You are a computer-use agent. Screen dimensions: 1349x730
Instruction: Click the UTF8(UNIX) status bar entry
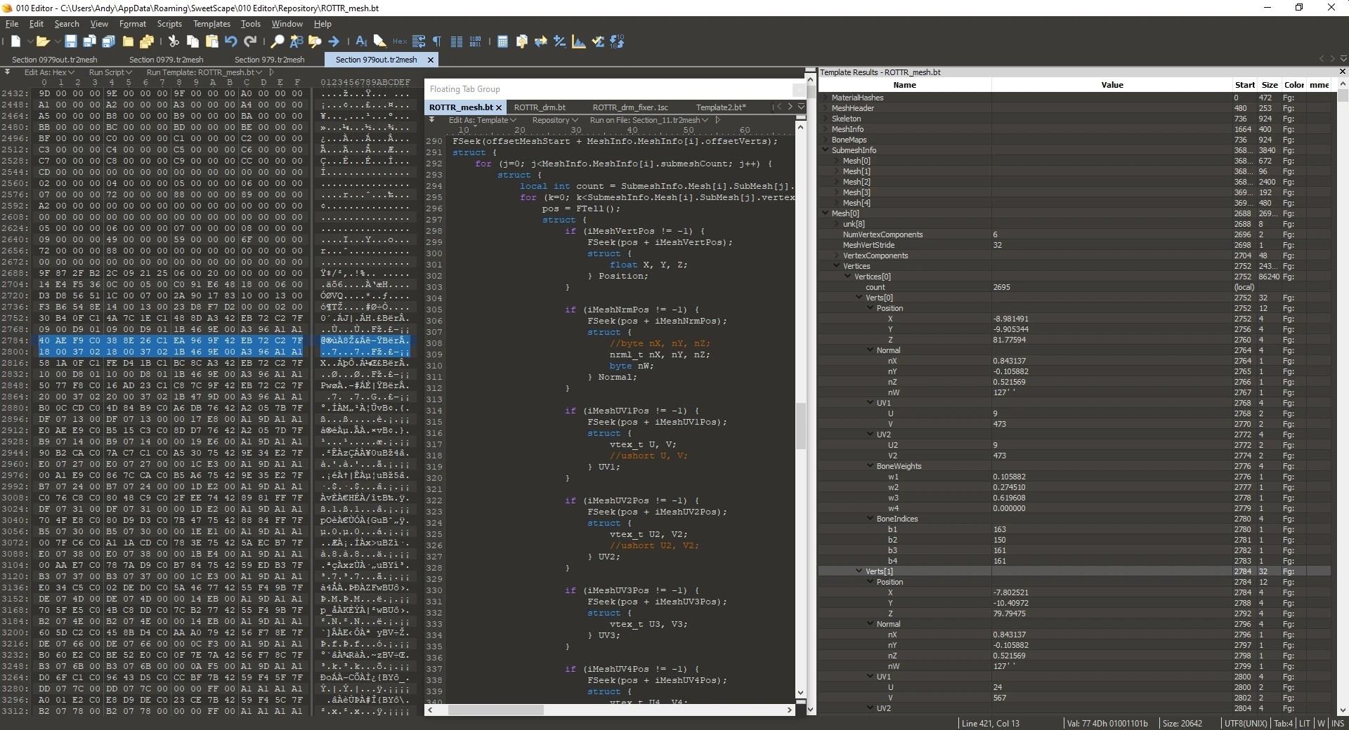coord(1246,723)
